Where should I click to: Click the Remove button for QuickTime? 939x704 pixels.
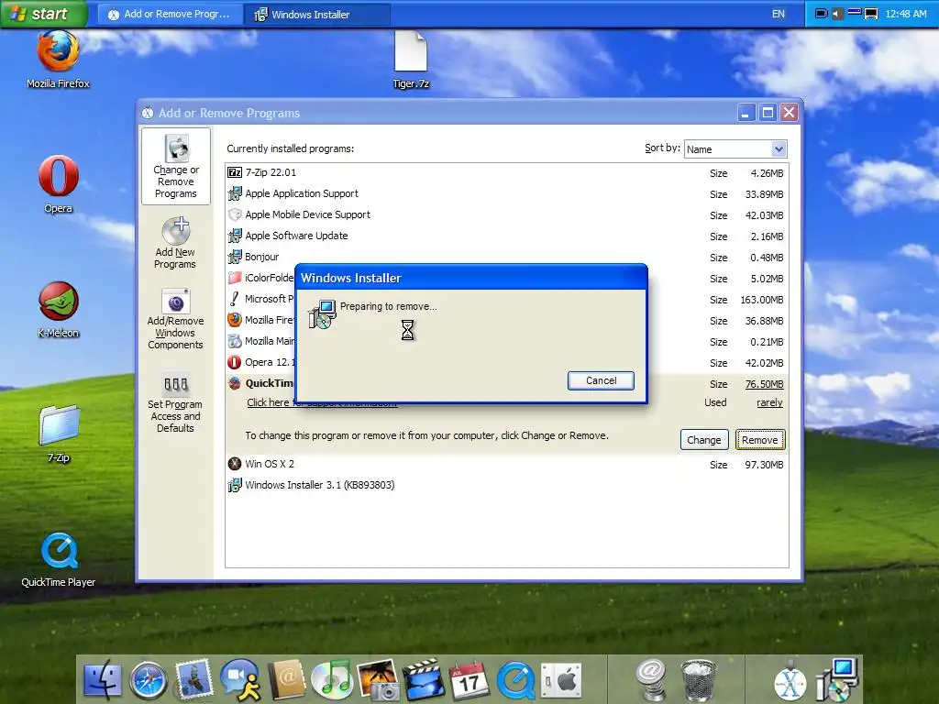pos(760,440)
